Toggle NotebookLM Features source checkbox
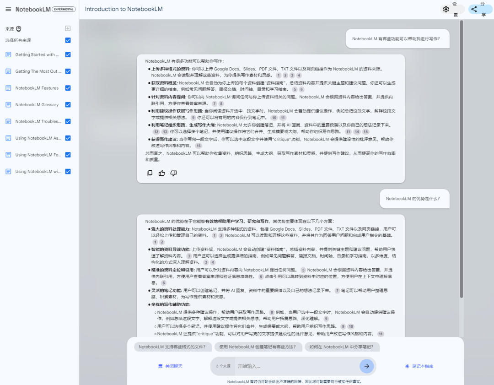Viewport: 494px width, 385px height. coord(68,88)
